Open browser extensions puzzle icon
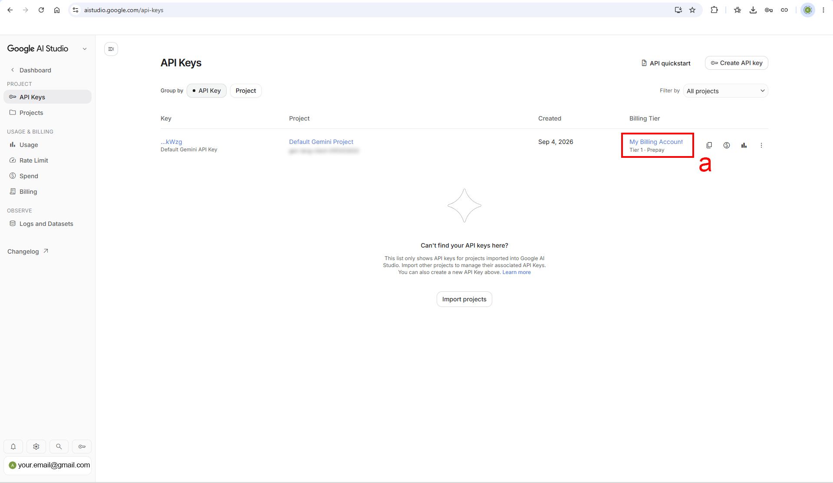This screenshot has width=833, height=483. 714,10
